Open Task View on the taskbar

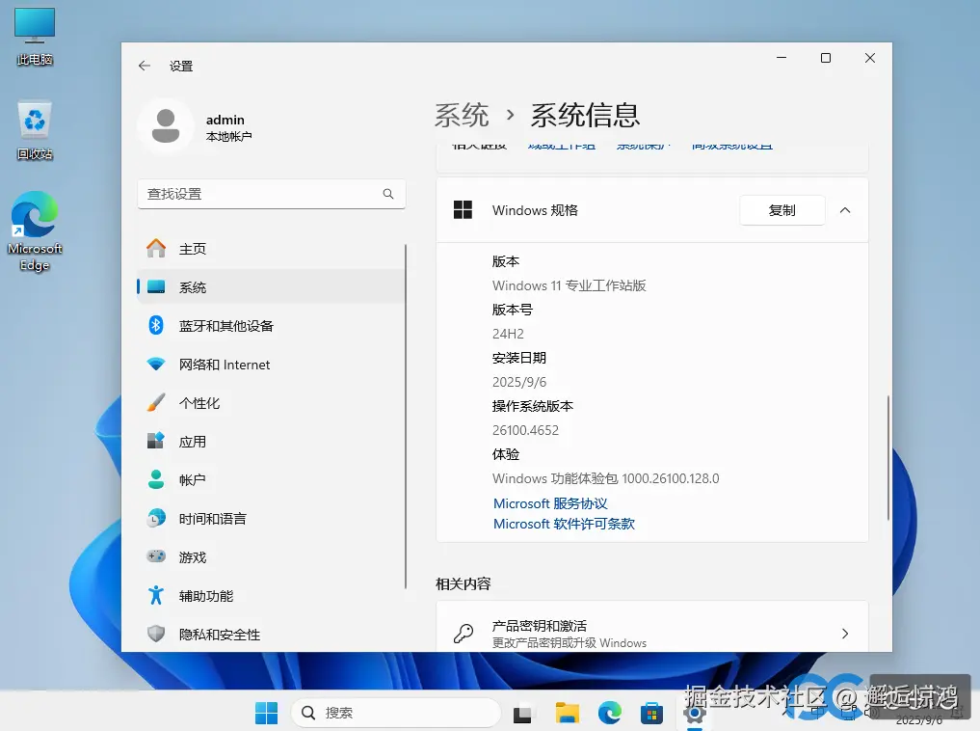[x=522, y=714]
